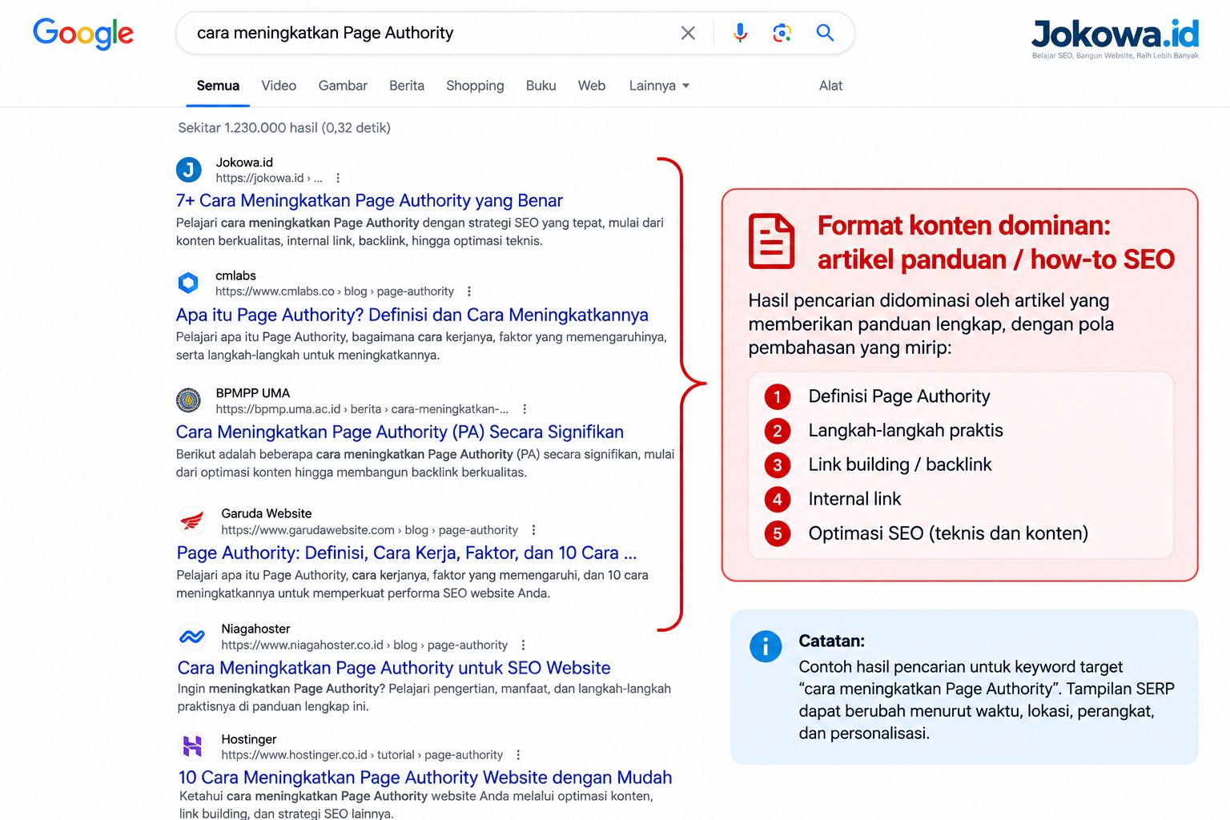
Task: Switch to the Gambar tab
Action: click(x=343, y=86)
